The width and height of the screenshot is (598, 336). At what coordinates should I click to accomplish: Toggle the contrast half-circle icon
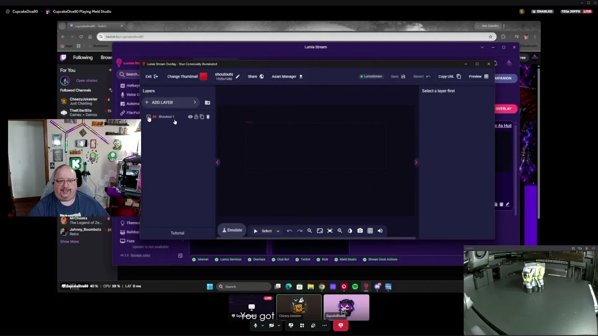[350, 231]
